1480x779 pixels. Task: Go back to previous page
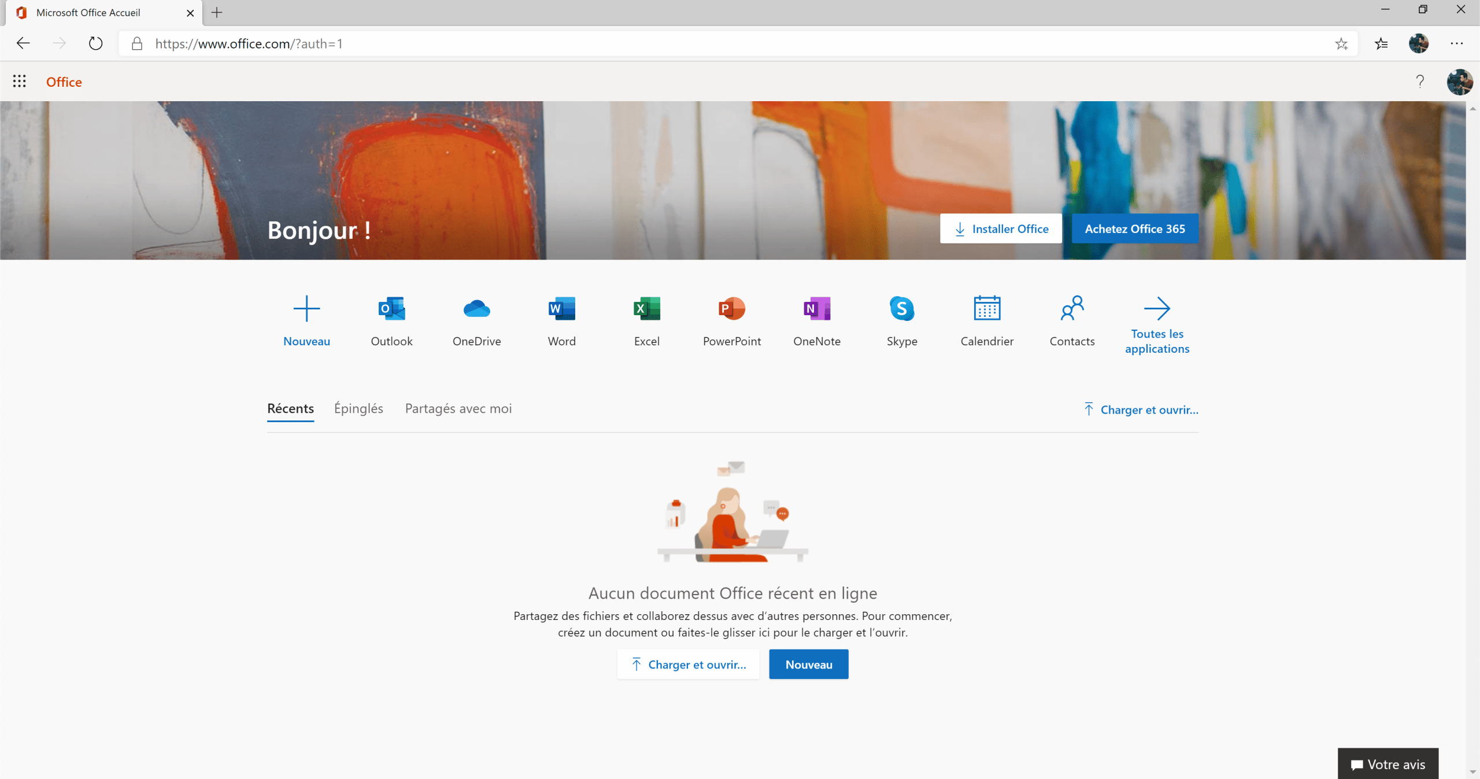click(23, 43)
